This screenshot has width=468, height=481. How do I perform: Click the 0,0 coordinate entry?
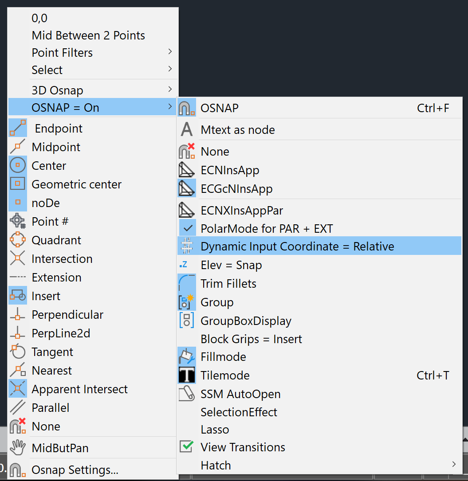pos(39,18)
